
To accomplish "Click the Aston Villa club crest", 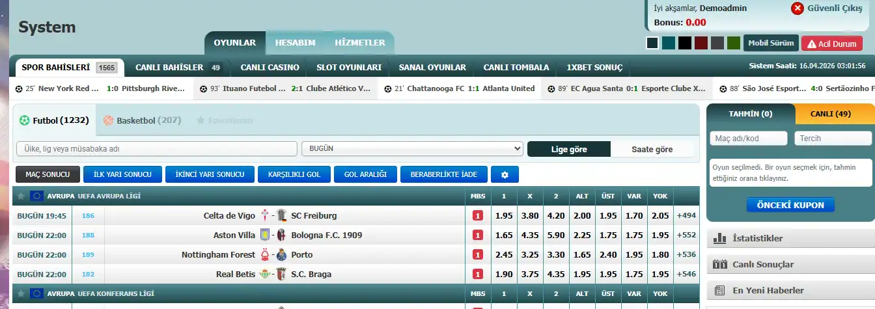I will tap(266, 235).
